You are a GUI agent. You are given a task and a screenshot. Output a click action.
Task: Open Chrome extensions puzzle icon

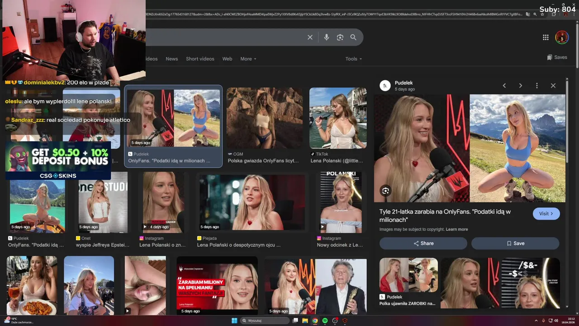(x=554, y=14)
